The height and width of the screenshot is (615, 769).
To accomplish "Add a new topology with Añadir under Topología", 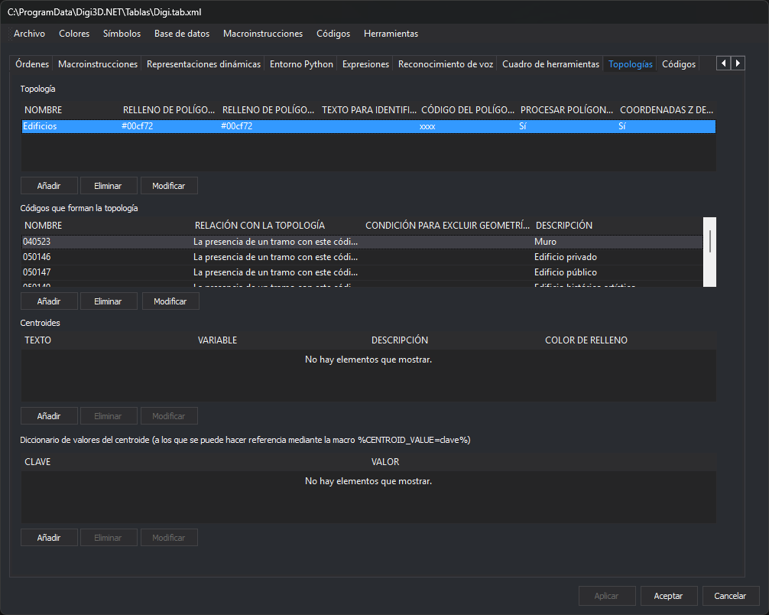I will pos(49,186).
